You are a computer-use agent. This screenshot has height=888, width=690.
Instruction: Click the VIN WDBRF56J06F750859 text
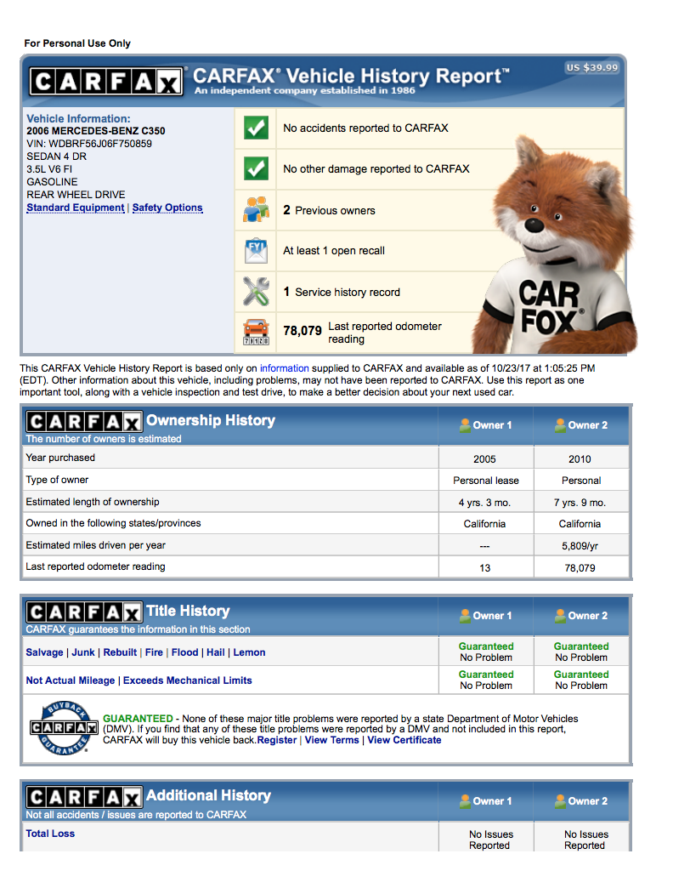[x=89, y=144]
